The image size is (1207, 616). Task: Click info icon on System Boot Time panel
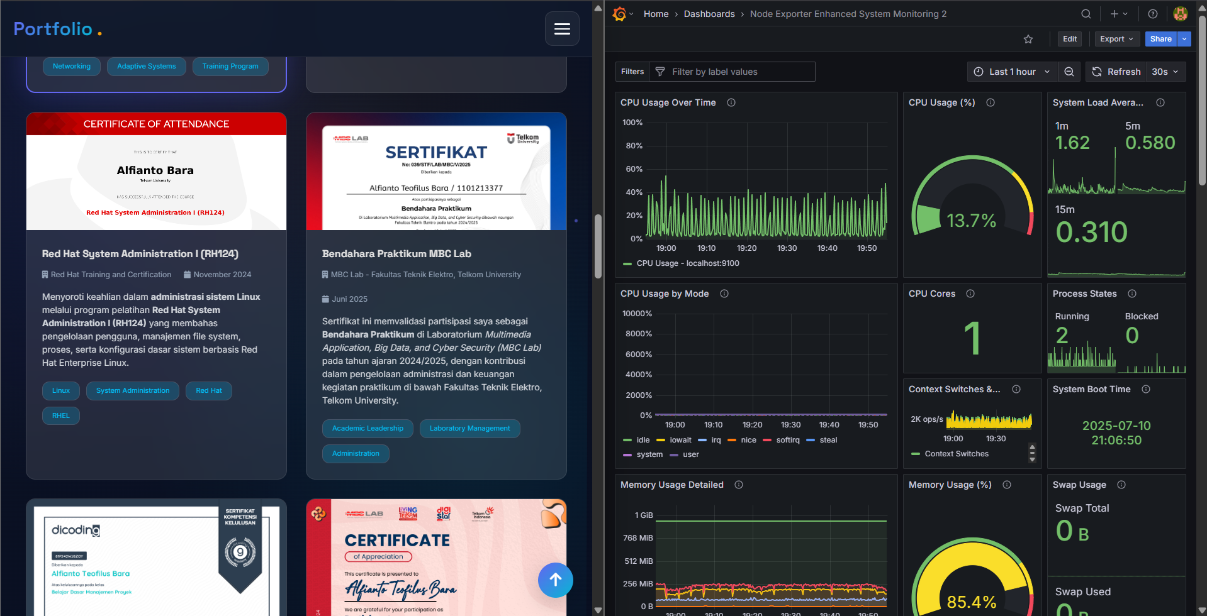pyautogui.click(x=1146, y=389)
